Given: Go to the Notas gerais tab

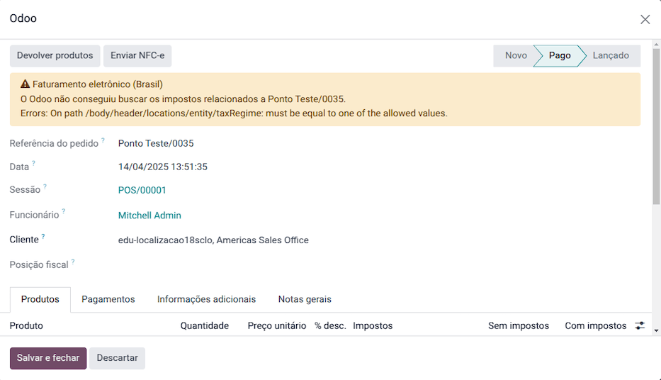Looking at the screenshot, I should point(305,299).
